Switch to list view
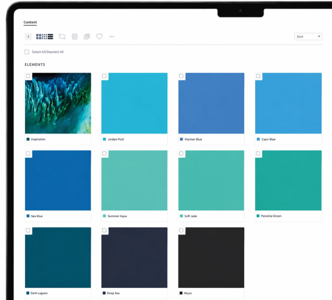This screenshot has height=300, width=332. click(x=50, y=37)
